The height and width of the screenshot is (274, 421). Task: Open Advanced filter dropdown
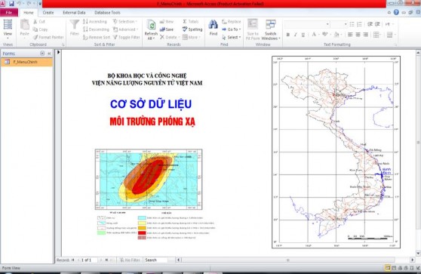125,29
